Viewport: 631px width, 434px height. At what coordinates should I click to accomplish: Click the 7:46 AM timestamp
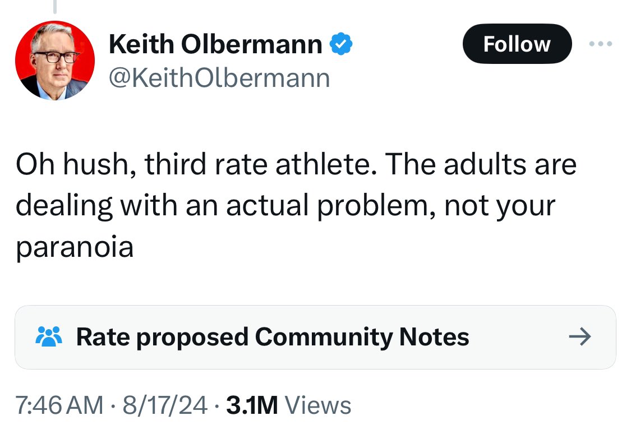point(59,405)
